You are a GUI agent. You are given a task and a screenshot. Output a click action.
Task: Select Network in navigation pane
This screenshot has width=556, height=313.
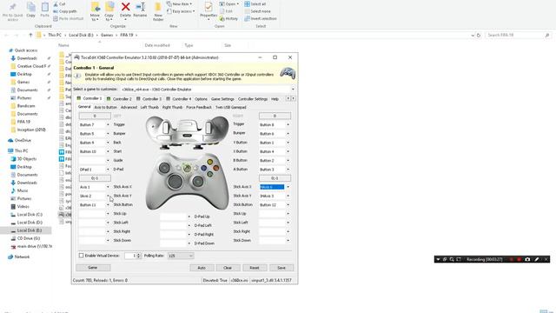[x=22, y=256]
